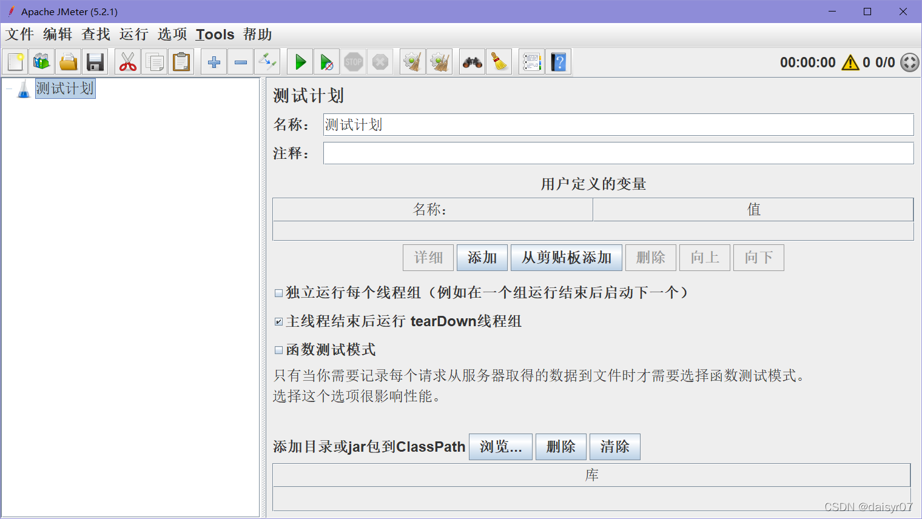
Task: Clear results with single broom icon
Action: click(413, 62)
